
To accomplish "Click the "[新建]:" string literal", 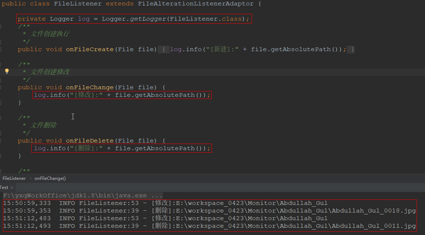I will [x=222, y=49].
